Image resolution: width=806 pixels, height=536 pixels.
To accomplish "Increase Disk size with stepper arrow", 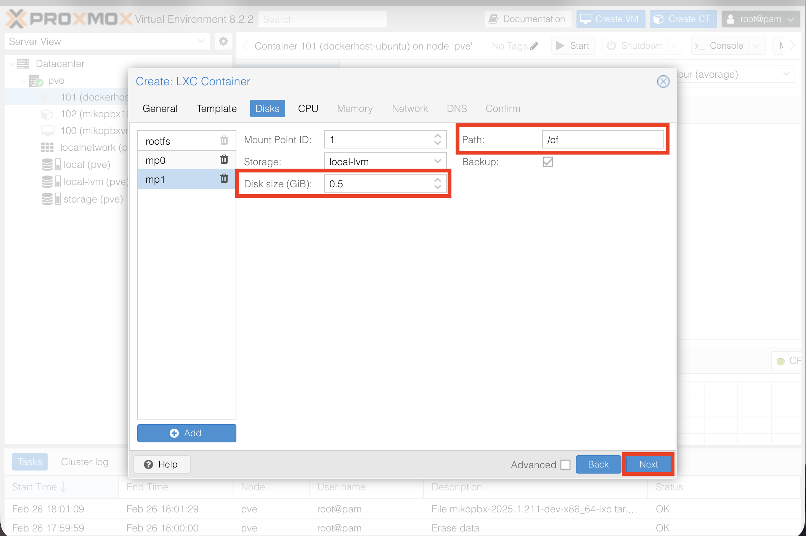I will (x=438, y=180).
